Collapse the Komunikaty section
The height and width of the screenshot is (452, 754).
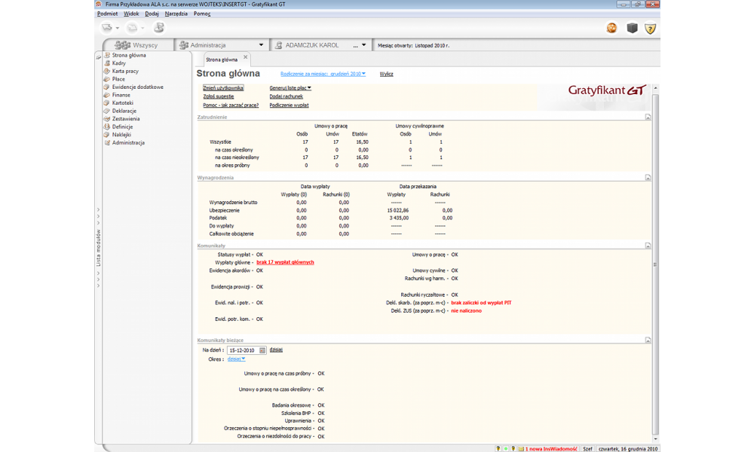coord(648,246)
